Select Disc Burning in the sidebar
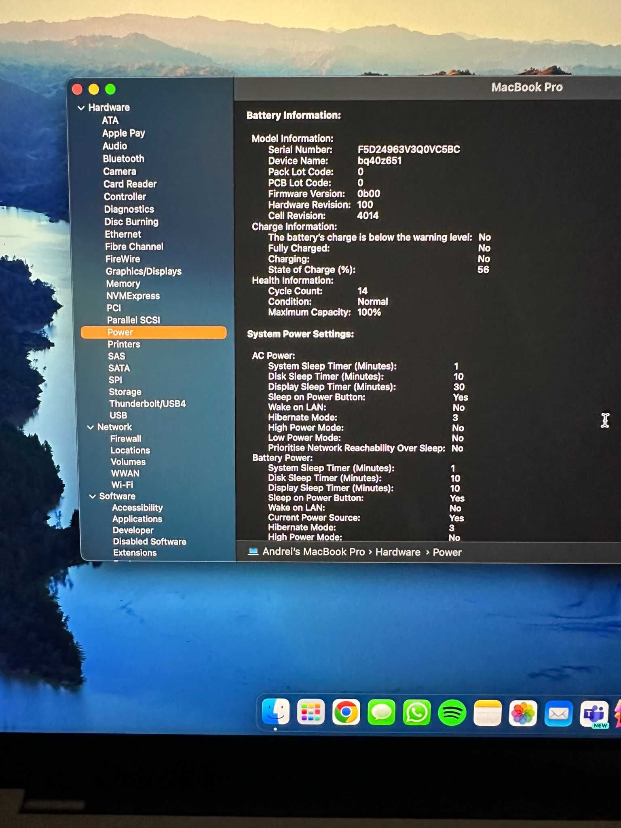This screenshot has width=621, height=828. 131,222
